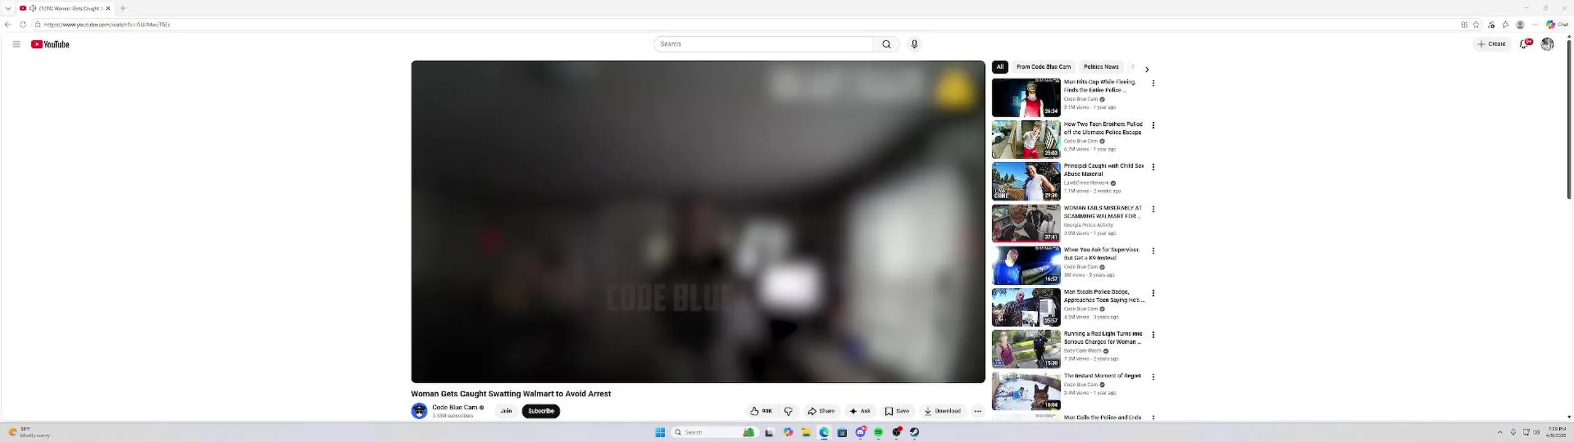Viewport: 1574px width, 442px height.
Task: Click the Windows taskbar search box
Action: point(713,432)
